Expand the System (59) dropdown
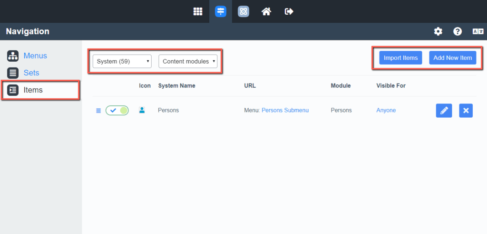Screen dimensions: 487x234 122,61
